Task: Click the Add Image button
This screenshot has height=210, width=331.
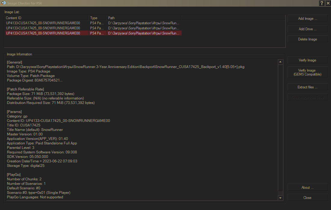Action: tap(307, 19)
